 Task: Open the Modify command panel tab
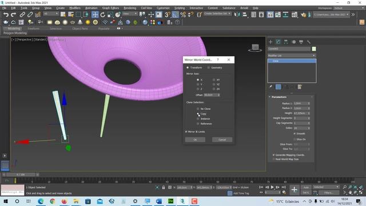[278, 42]
